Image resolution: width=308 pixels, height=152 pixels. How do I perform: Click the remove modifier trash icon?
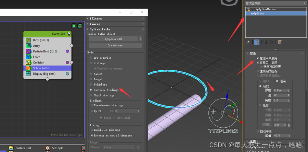pos(271,42)
